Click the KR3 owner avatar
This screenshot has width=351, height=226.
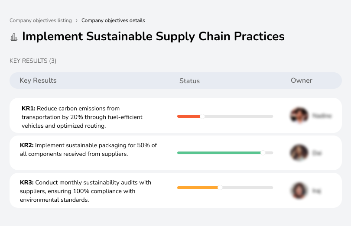299,190
